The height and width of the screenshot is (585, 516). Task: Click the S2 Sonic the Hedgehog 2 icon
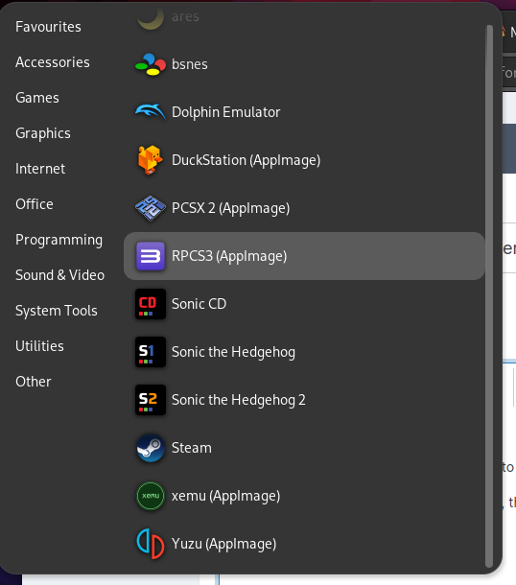point(151,400)
